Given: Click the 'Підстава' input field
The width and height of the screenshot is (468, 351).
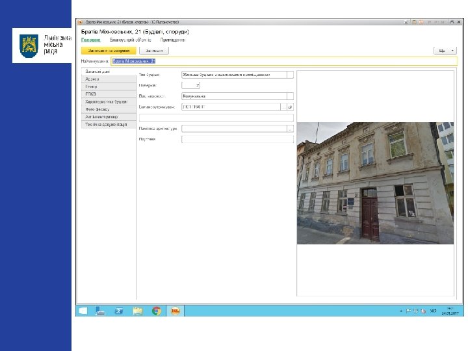Looking at the screenshot, I should (238, 139).
